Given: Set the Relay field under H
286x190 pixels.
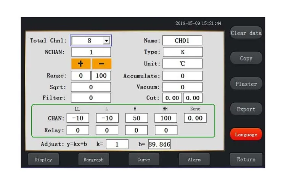Looking at the screenshot, I should 136,130.
